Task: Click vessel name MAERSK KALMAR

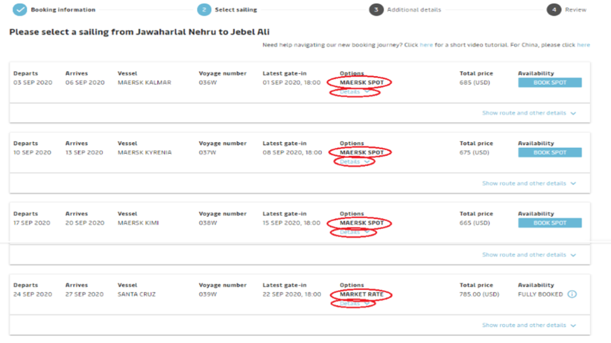Action: coord(144,83)
